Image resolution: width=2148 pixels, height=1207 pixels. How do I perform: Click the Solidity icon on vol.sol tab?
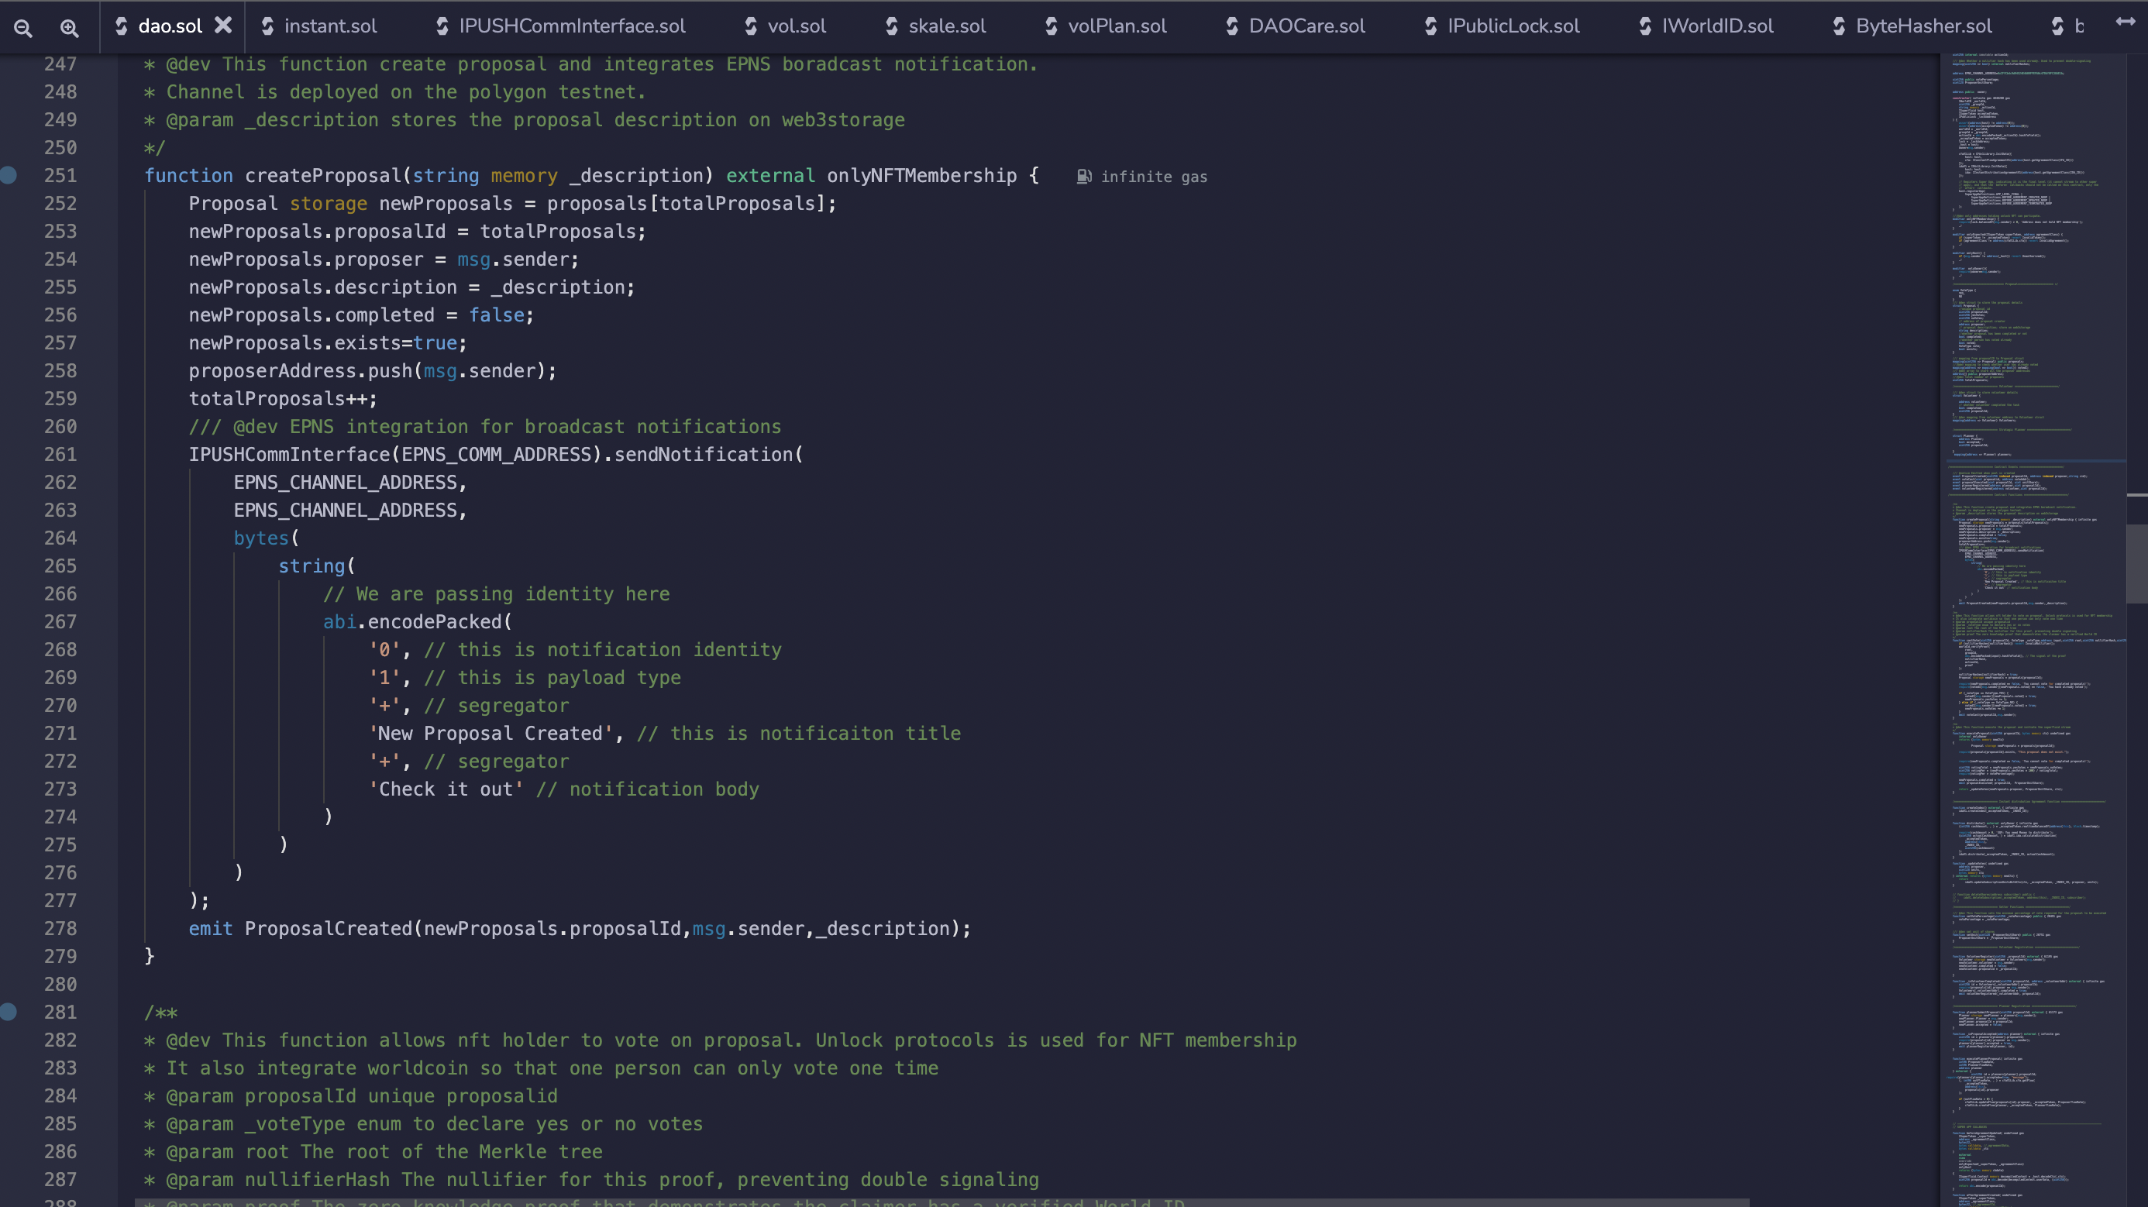point(752,26)
